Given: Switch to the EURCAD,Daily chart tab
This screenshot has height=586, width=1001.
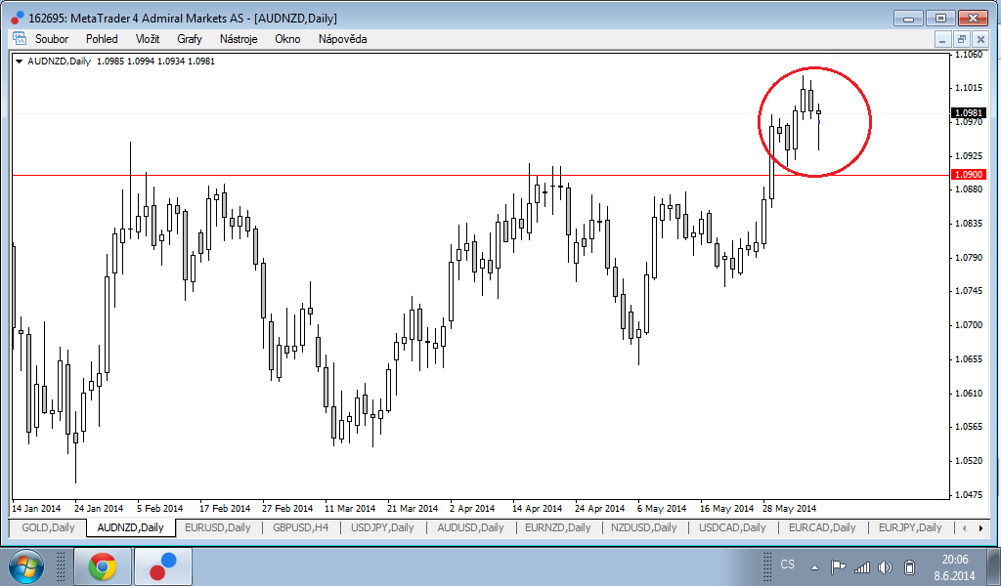Looking at the screenshot, I should (822, 527).
